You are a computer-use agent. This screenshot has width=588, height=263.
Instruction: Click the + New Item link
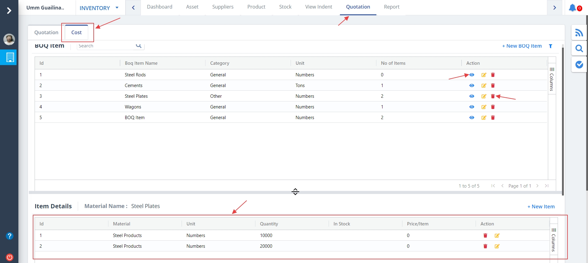[x=541, y=206]
